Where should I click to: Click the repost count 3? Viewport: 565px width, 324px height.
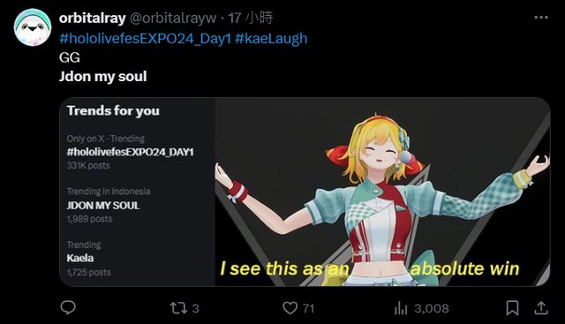click(x=195, y=308)
